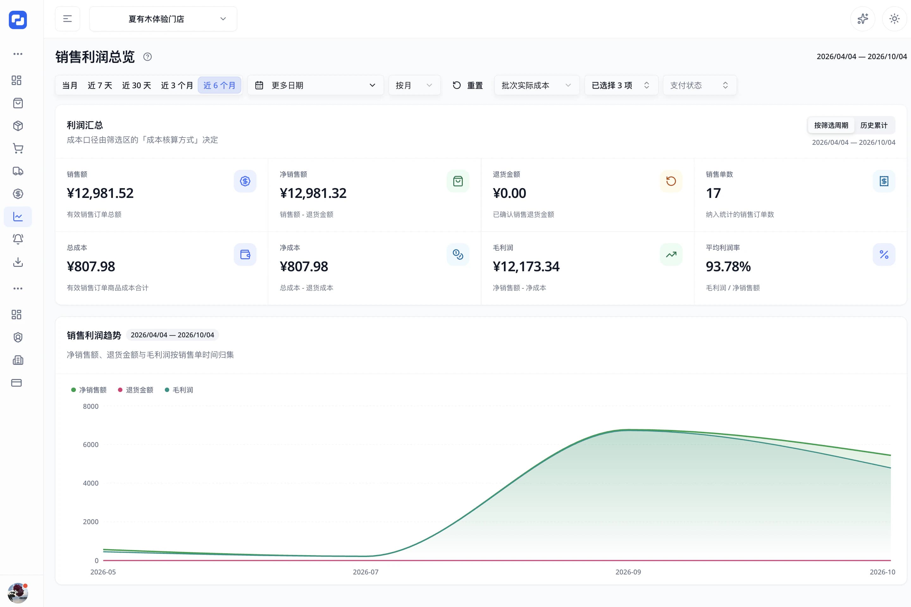The width and height of the screenshot is (911, 607).
Task: Open the shopping cart sidebar icon
Action: pyautogui.click(x=18, y=148)
